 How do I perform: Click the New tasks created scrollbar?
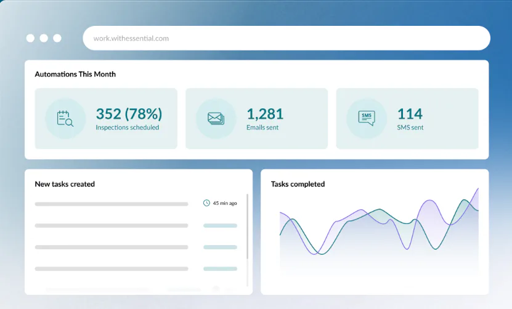(247, 227)
